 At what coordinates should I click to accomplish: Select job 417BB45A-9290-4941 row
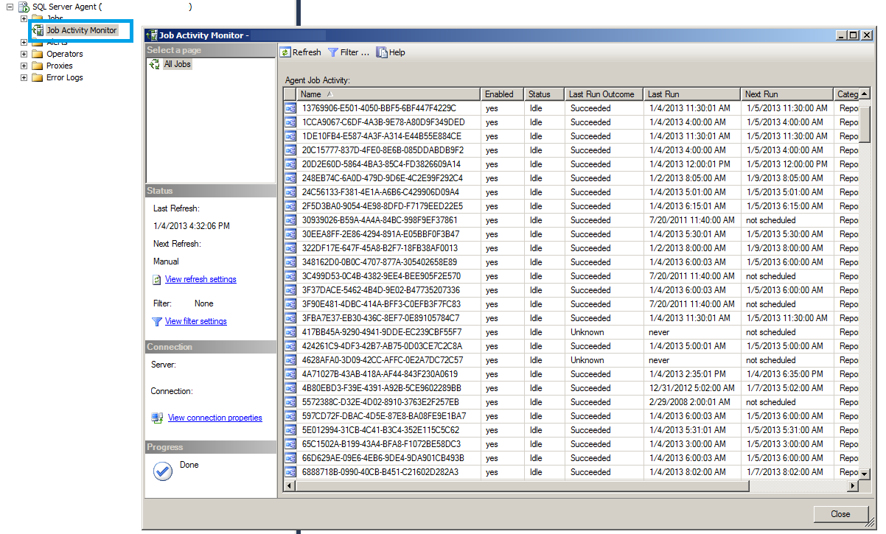point(381,332)
